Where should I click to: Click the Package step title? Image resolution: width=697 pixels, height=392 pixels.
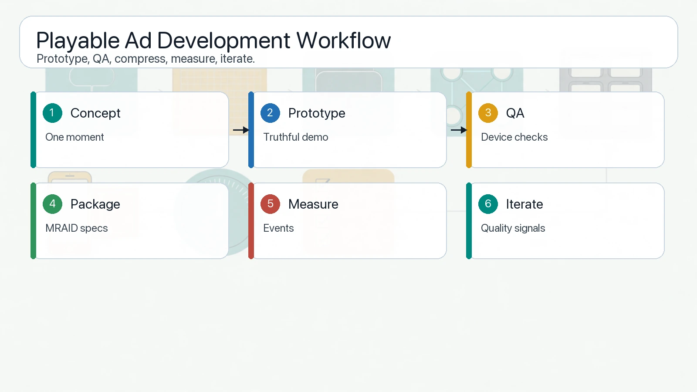[x=95, y=204]
